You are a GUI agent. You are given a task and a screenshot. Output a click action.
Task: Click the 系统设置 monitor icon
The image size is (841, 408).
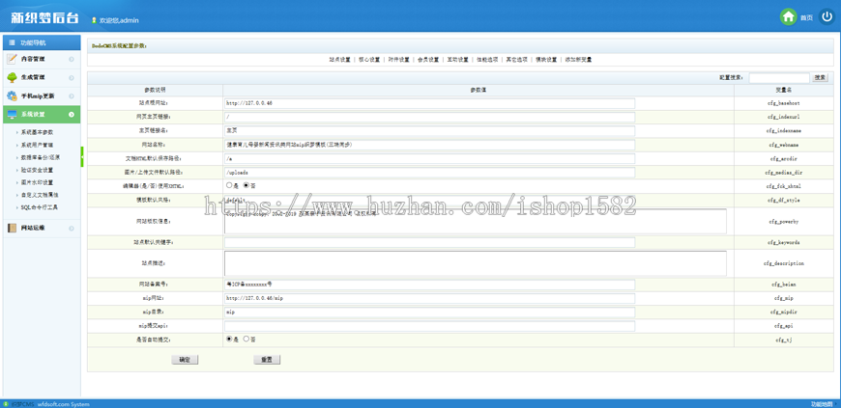12,115
